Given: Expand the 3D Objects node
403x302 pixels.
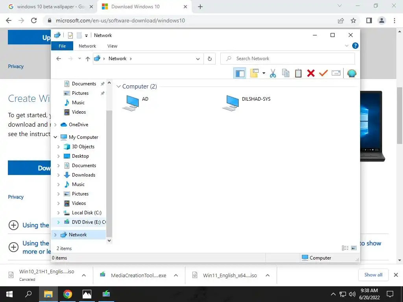Looking at the screenshot, I should click(58, 147).
